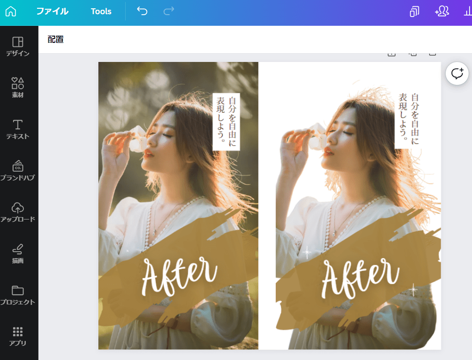Click the duplicate page icon above the canvas

[x=413, y=52]
